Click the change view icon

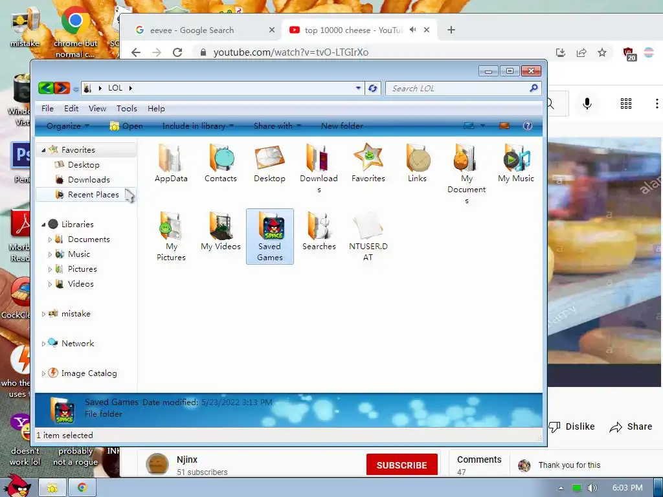pos(469,126)
